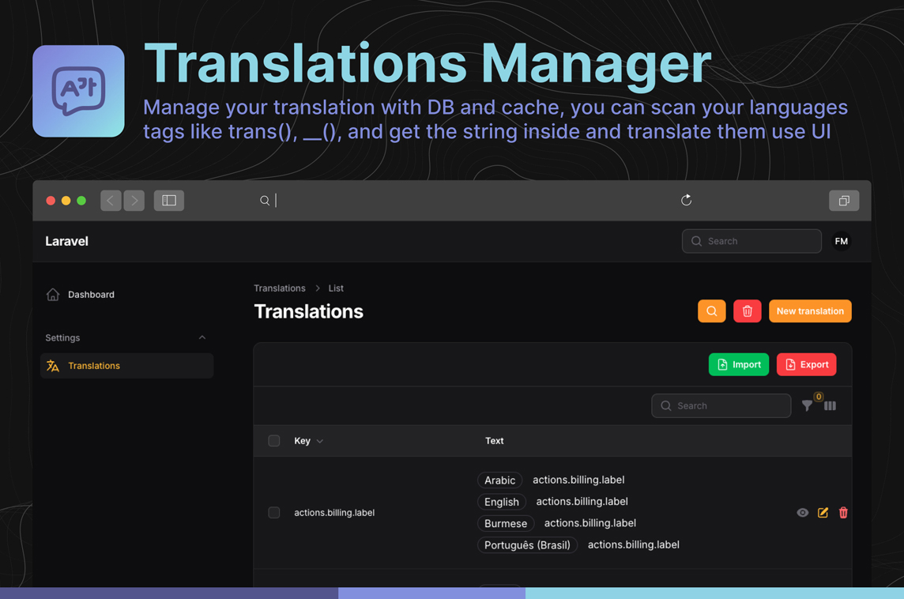Click the New translation button

click(x=810, y=311)
